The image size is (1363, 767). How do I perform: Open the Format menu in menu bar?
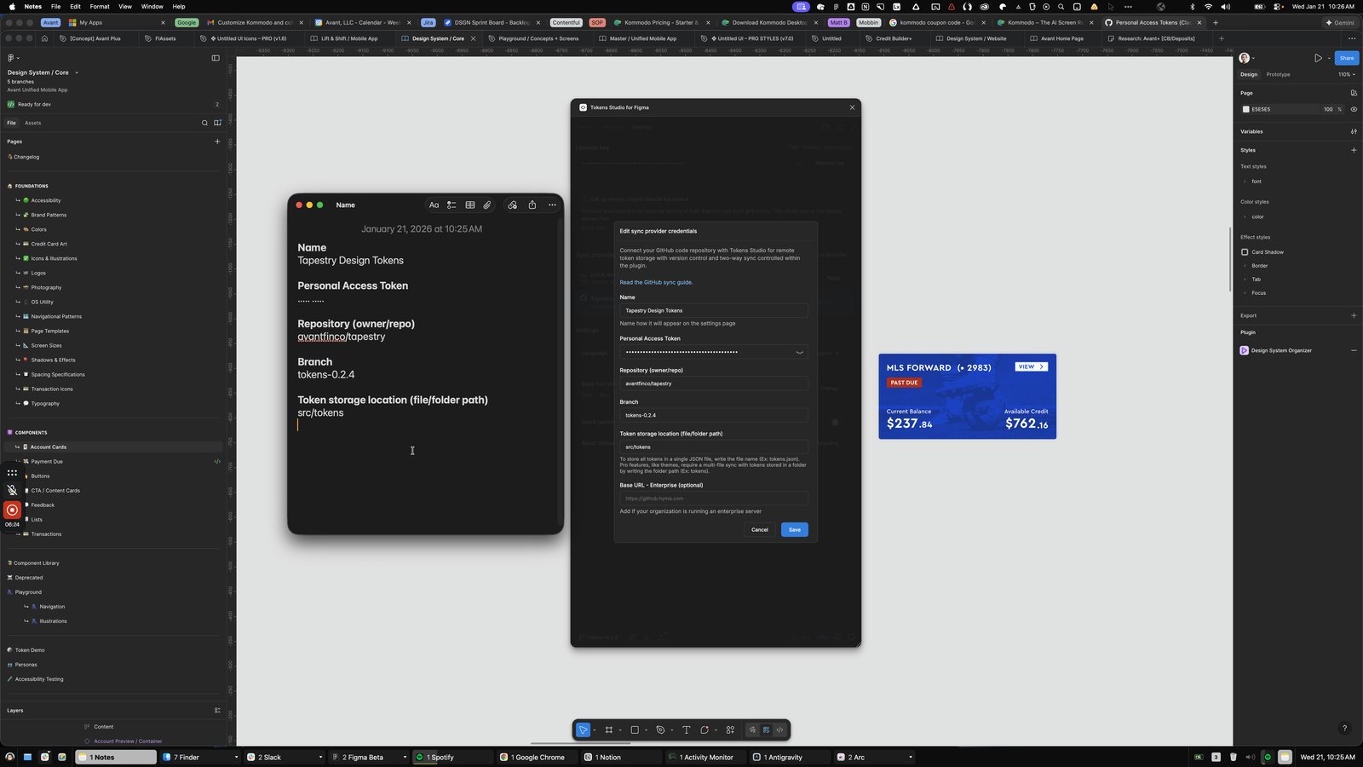coord(100,6)
